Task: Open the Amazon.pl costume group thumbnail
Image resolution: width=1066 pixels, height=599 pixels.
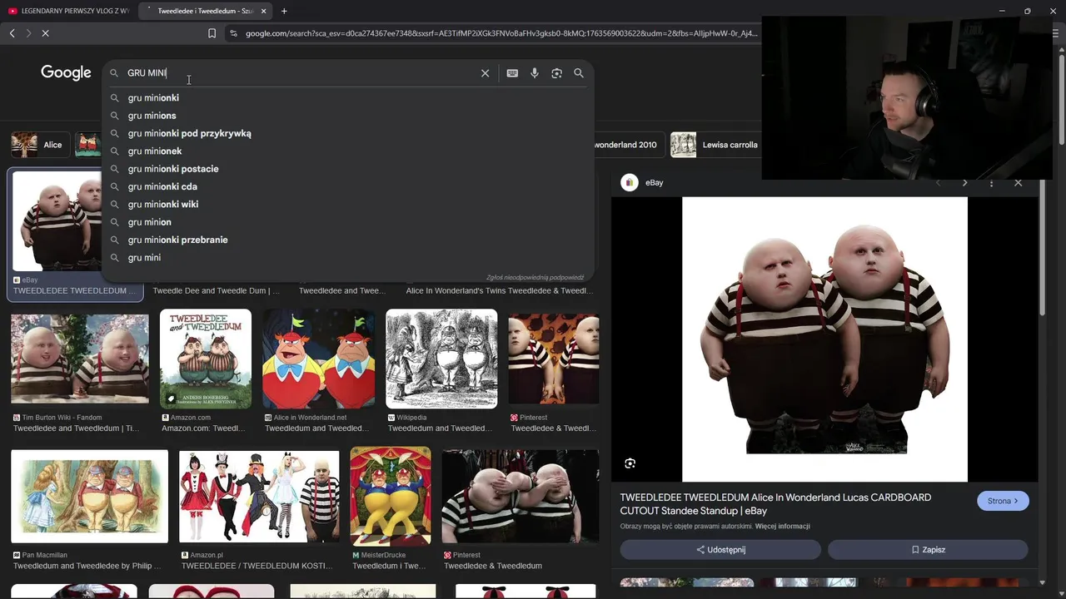Action: (259, 496)
